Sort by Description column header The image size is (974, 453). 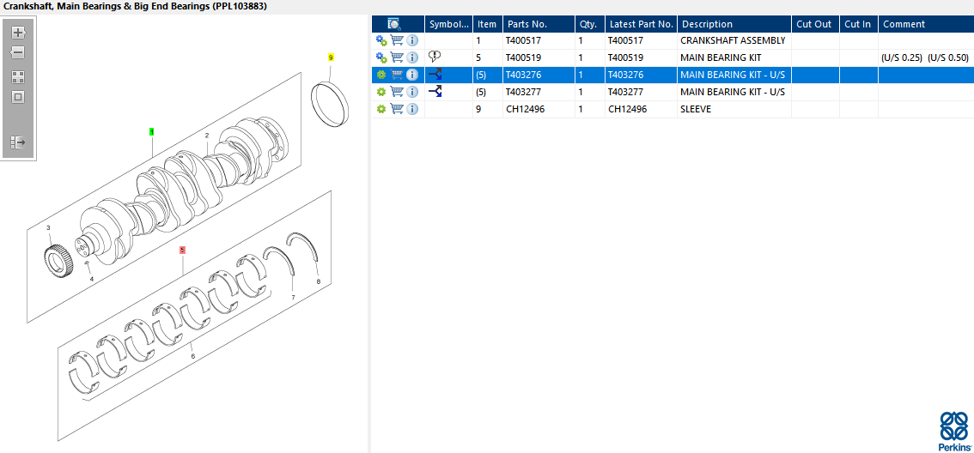pyautogui.click(x=734, y=24)
